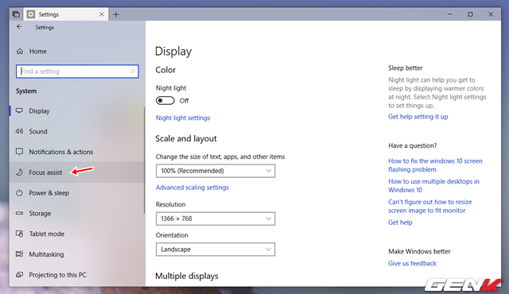Image resolution: width=509 pixels, height=294 pixels.
Task: Click the Sound speaker icon
Action: (x=19, y=131)
